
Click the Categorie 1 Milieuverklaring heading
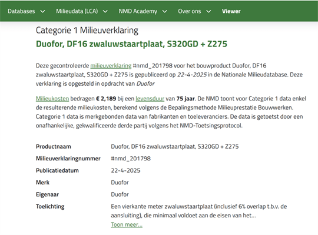pos(87,31)
